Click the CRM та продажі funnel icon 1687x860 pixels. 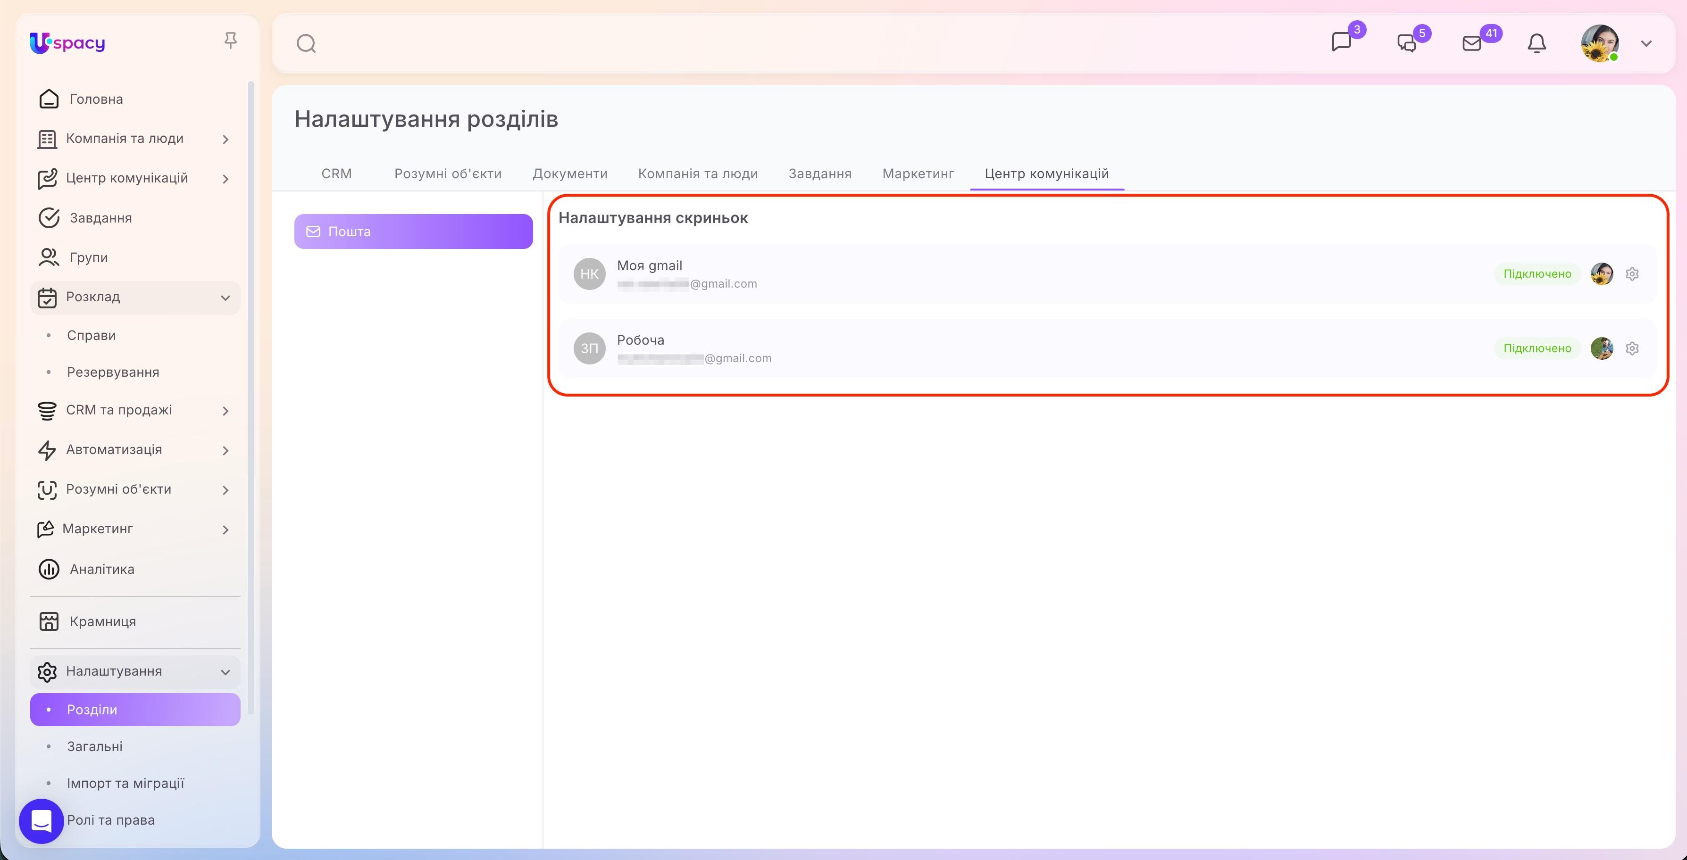click(x=47, y=410)
